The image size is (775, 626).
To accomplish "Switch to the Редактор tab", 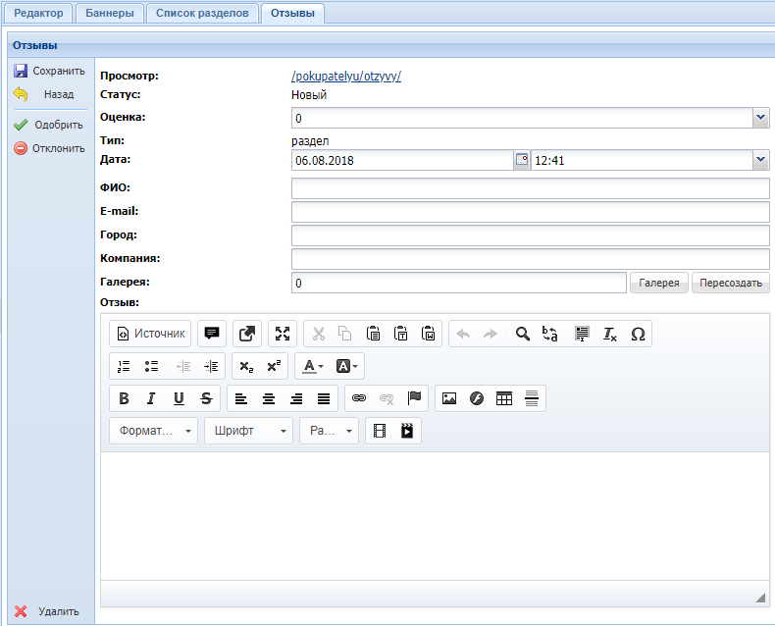I will pos(38,13).
